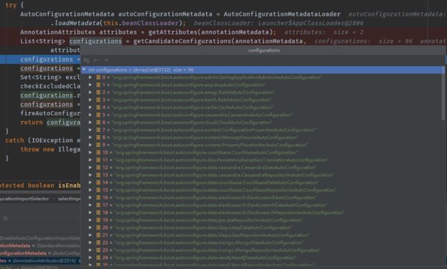Expand element 1 AopAutoConfiguration

[90, 84]
